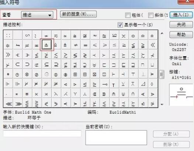Click the font position value 0xA1
The width and height of the screenshot is (194, 151).
click(x=177, y=64)
